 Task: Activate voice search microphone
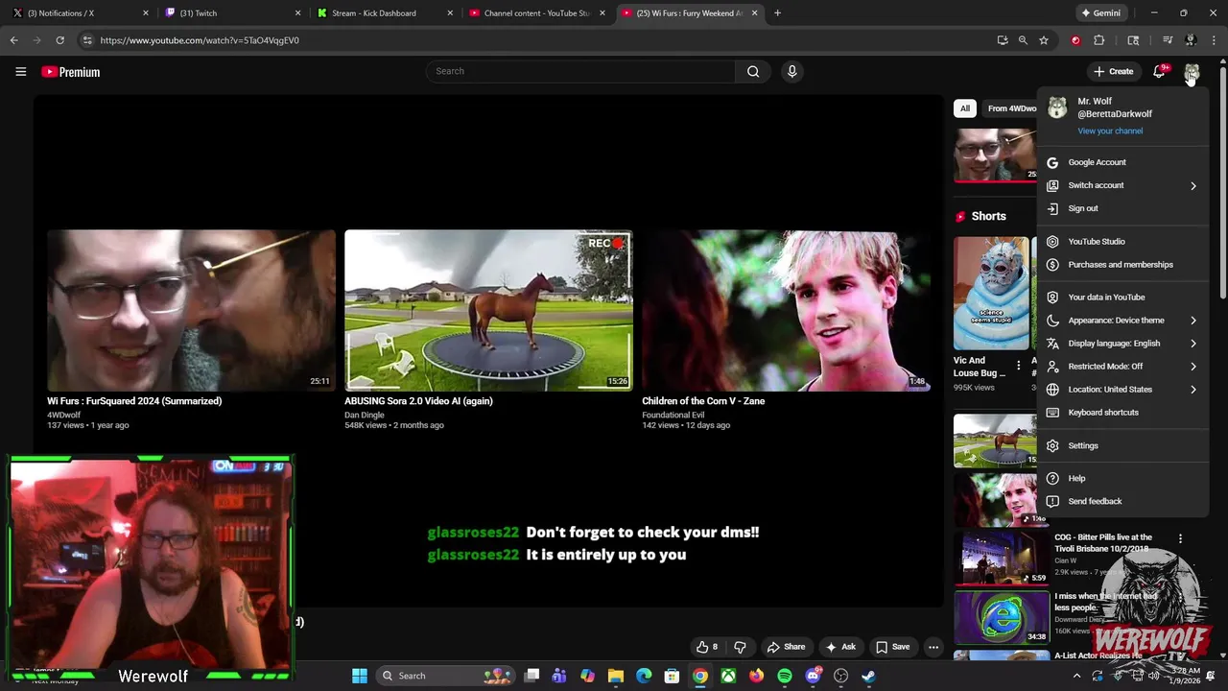pyautogui.click(x=791, y=71)
